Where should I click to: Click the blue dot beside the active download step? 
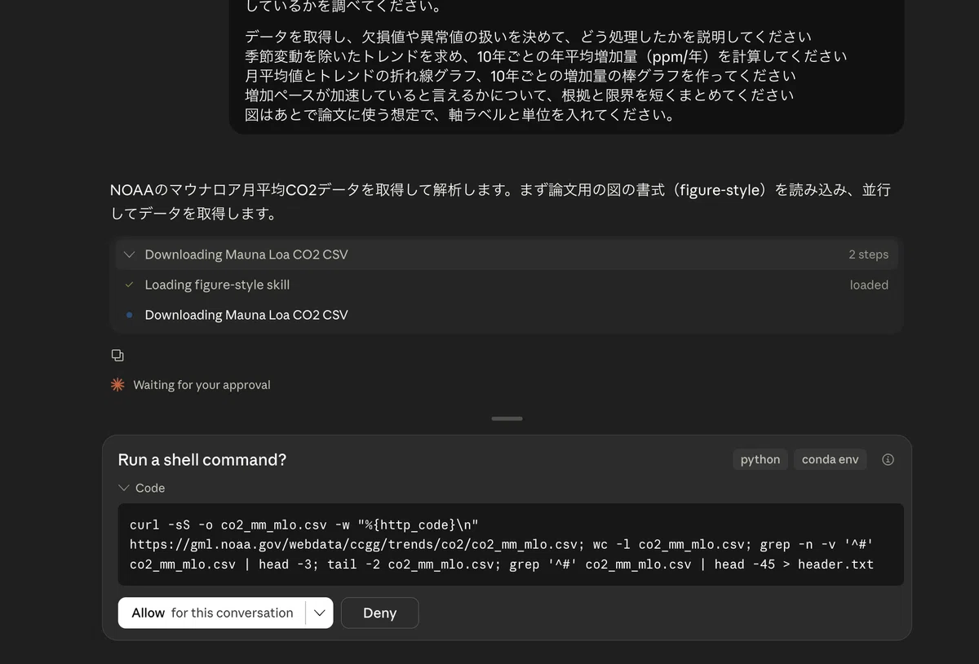[x=129, y=315]
